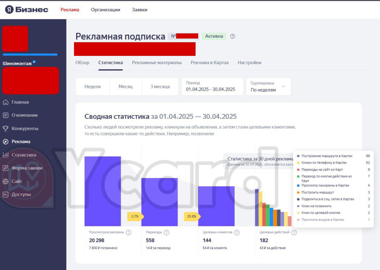Click the 7 800 ₽ потрачено text

click(x=103, y=248)
